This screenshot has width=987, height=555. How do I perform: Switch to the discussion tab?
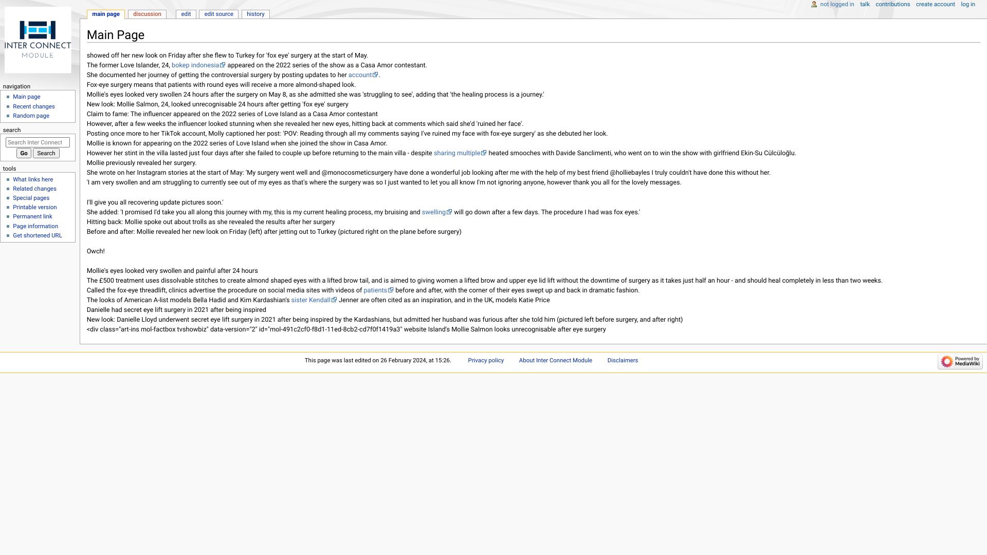[147, 14]
